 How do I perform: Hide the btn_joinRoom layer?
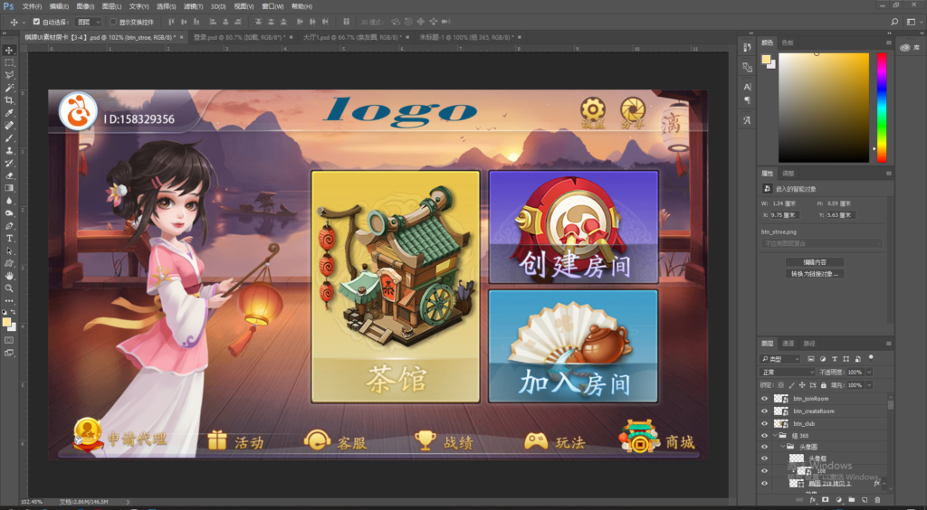pyautogui.click(x=764, y=398)
